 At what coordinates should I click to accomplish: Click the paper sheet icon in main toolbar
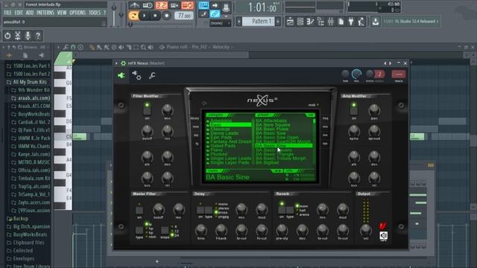[341, 22]
